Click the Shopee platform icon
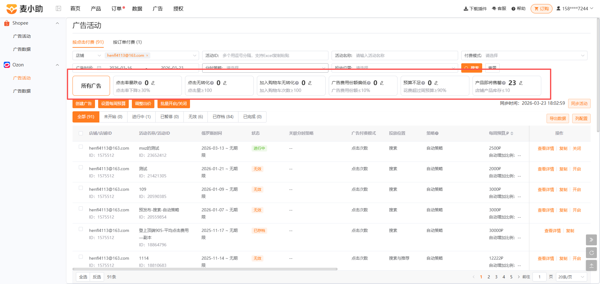Image resolution: width=600 pixels, height=284 pixels. 7,23
